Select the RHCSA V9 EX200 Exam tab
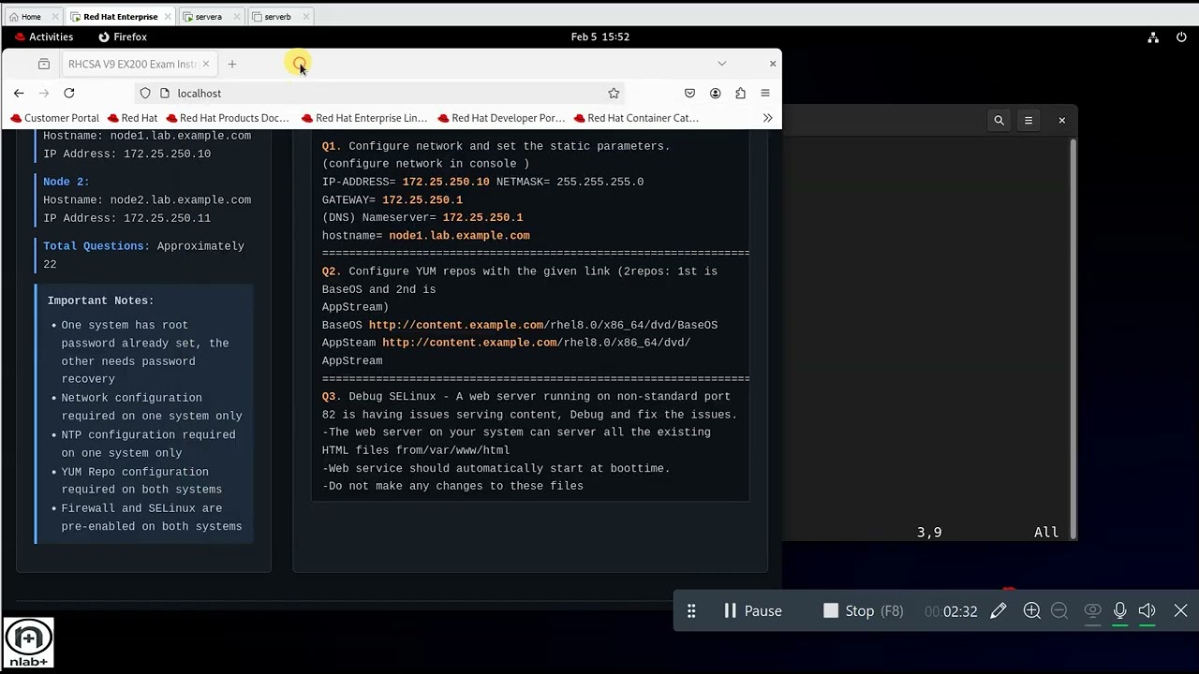The width and height of the screenshot is (1199, 674). pos(139,64)
